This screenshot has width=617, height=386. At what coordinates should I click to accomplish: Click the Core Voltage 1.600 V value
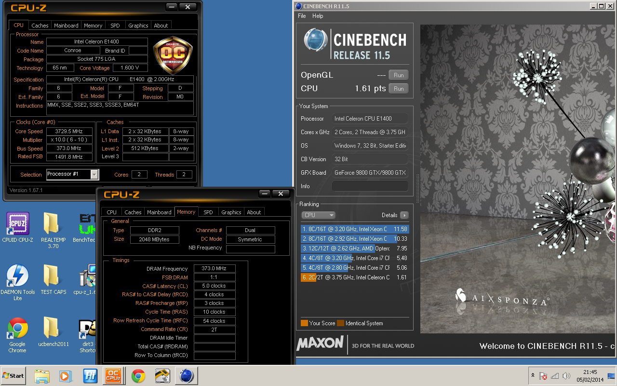click(x=130, y=68)
